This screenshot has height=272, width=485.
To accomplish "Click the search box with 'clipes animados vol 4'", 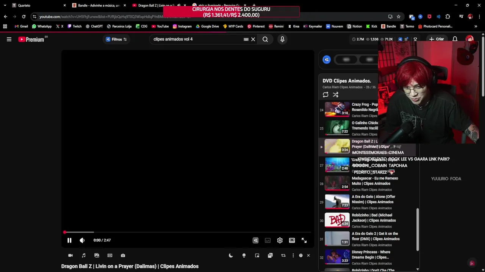I will click(197, 39).
